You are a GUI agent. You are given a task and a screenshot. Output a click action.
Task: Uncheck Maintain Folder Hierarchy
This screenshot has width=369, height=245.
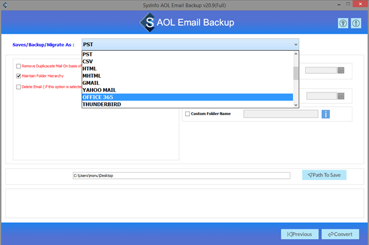(x=18, y=76)
